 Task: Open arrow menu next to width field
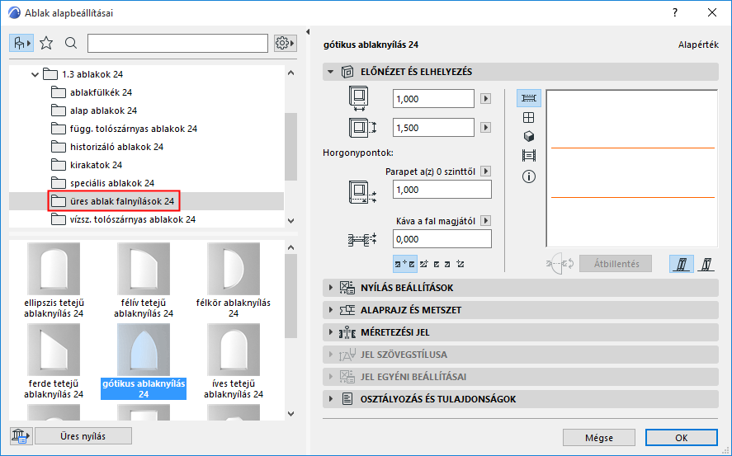(485, 99)
